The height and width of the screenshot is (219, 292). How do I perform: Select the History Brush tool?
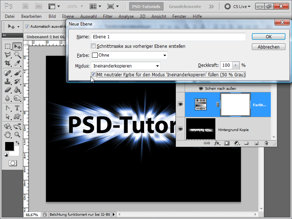(x=17, y=81)
